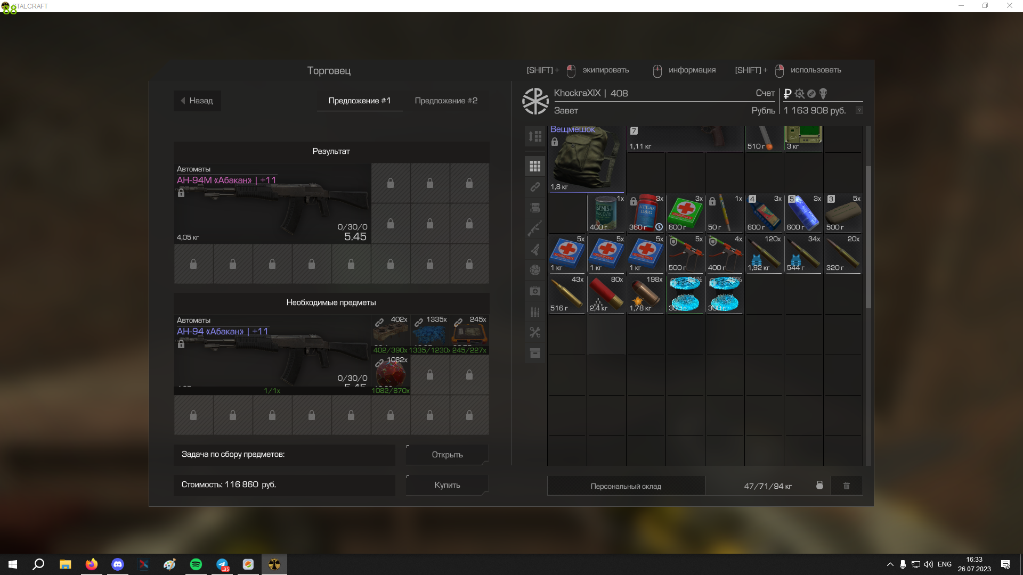Click the question mark help box beside balance

[x=859, y=110]
